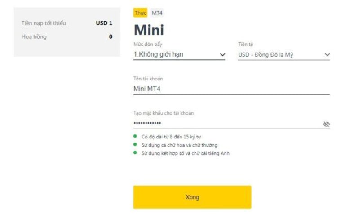The image size is (345, 214).
Task: Click the Tạo mật khẩu cho tài khoản label
Action: pyautogui.click(x=163, y=113)
